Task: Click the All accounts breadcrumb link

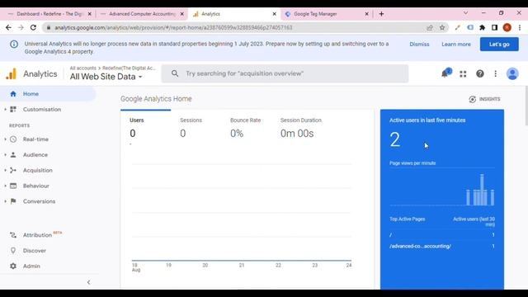Action: [x=82, y=68]
